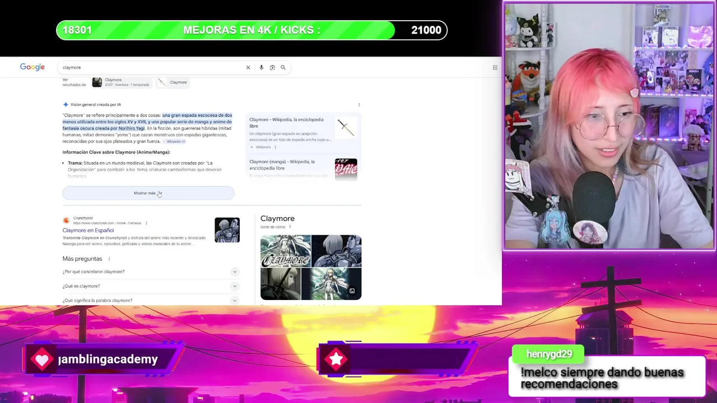Viewport: 717px width, 403px height.
Task: Click the 'Claymore' knowledge panel heading
Action: pyautogui.click(x=277, y=218)
